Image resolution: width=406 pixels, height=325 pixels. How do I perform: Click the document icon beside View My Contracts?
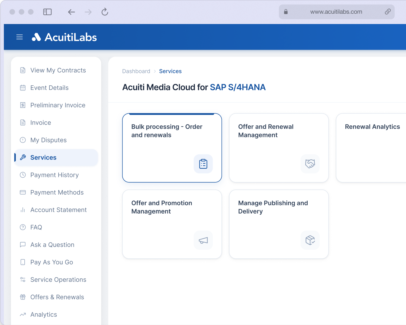[23, 70]
